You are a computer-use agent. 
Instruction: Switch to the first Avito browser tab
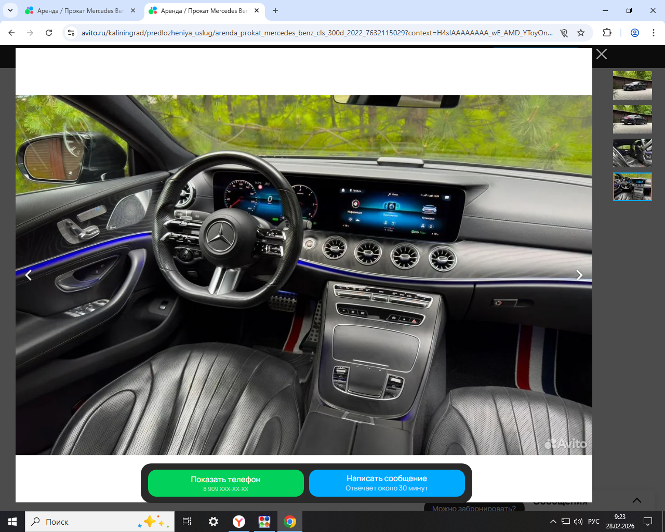79,10
